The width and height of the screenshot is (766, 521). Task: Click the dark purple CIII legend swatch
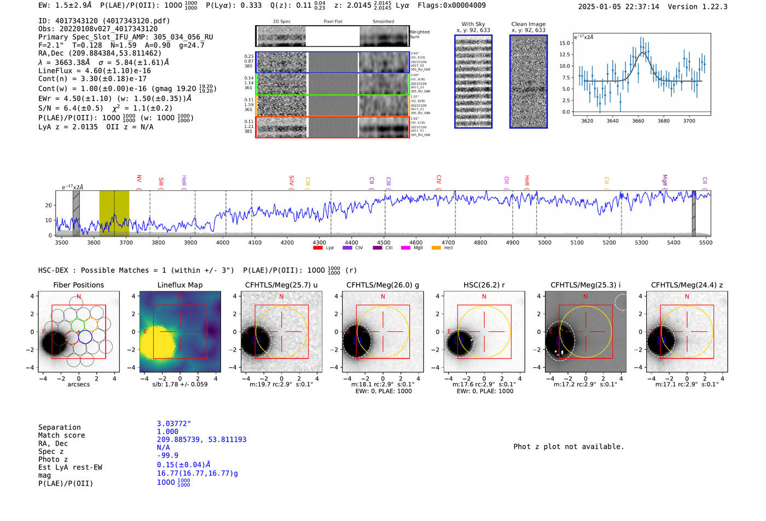click(x=378, y=248)
